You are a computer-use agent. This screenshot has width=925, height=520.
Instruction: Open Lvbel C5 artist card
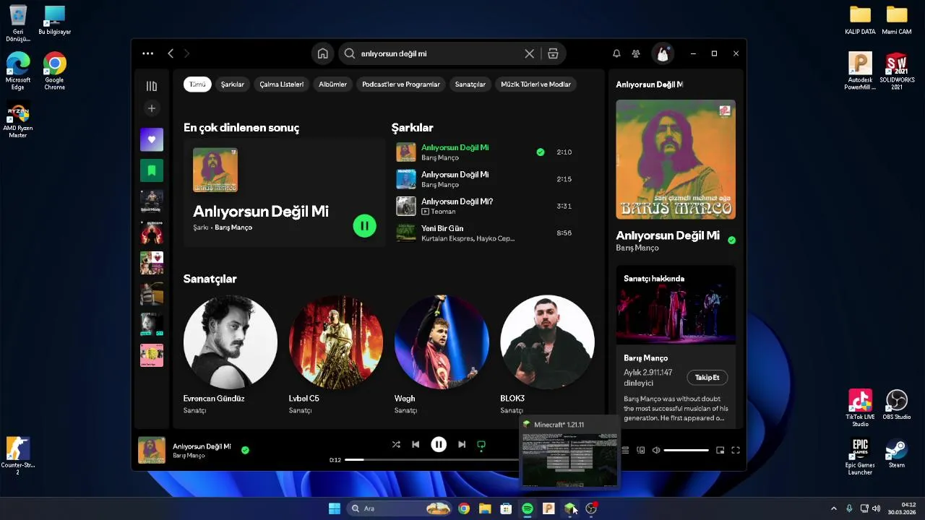(x=335, y=355)
